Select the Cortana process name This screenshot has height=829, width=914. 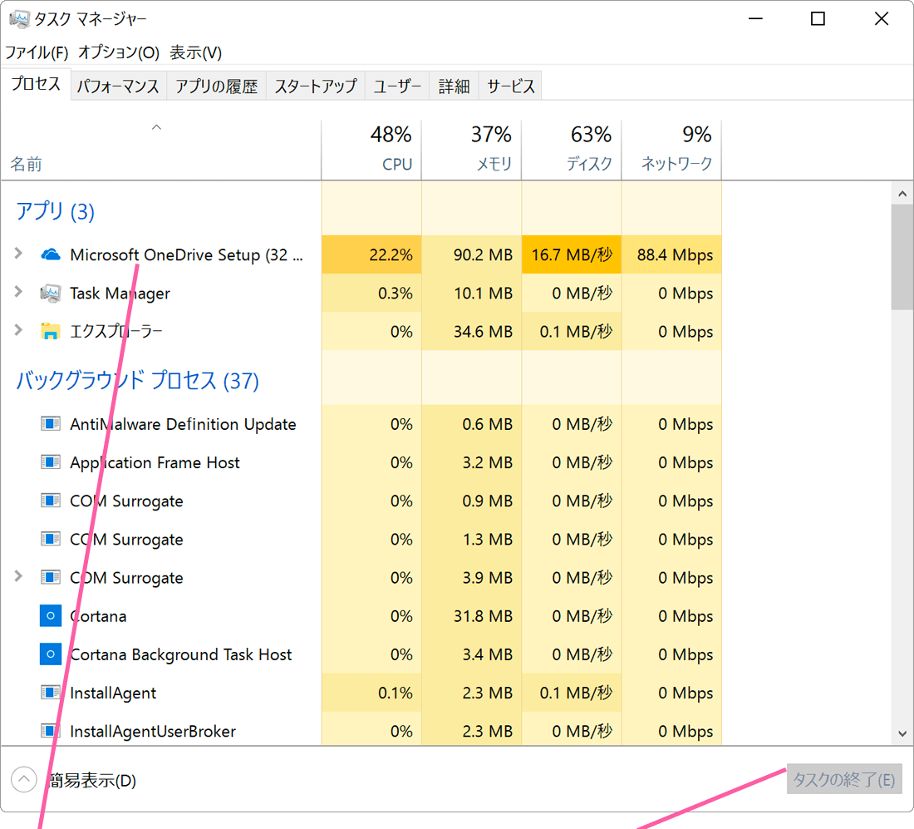pyautogui.click(x=98, y=616)
